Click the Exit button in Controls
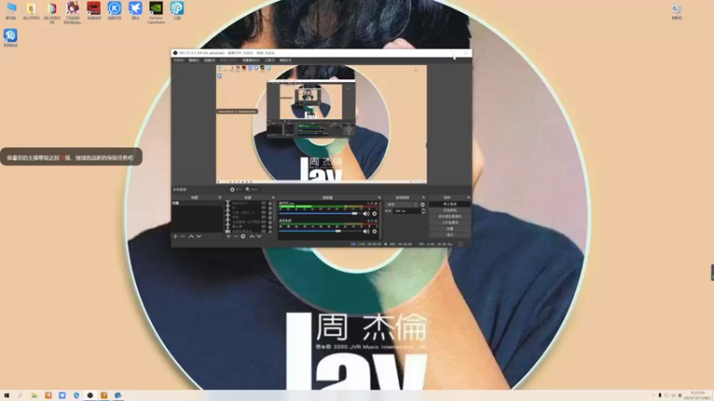The width and height of the screenshot is (714, 401). pos(450,234)
